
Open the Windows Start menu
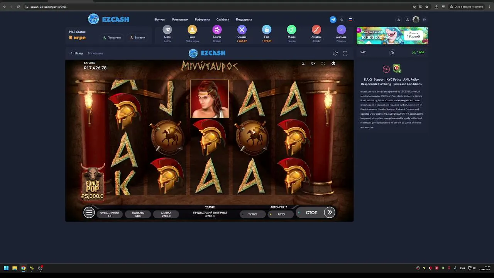[x=6, y=268]
